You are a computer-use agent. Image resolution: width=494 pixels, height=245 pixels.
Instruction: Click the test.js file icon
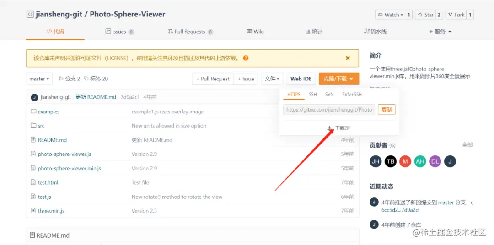point(33,197)
